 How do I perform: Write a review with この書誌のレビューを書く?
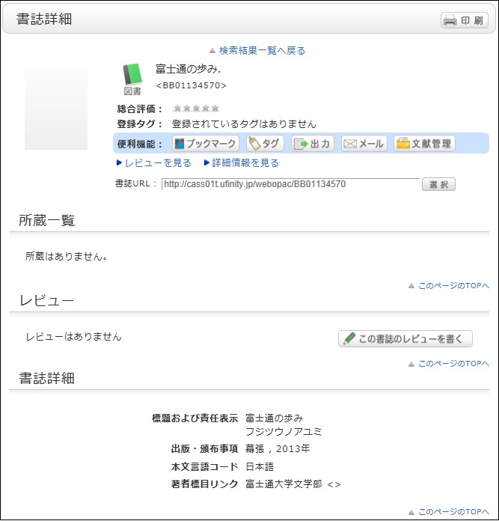pos(405,338)
